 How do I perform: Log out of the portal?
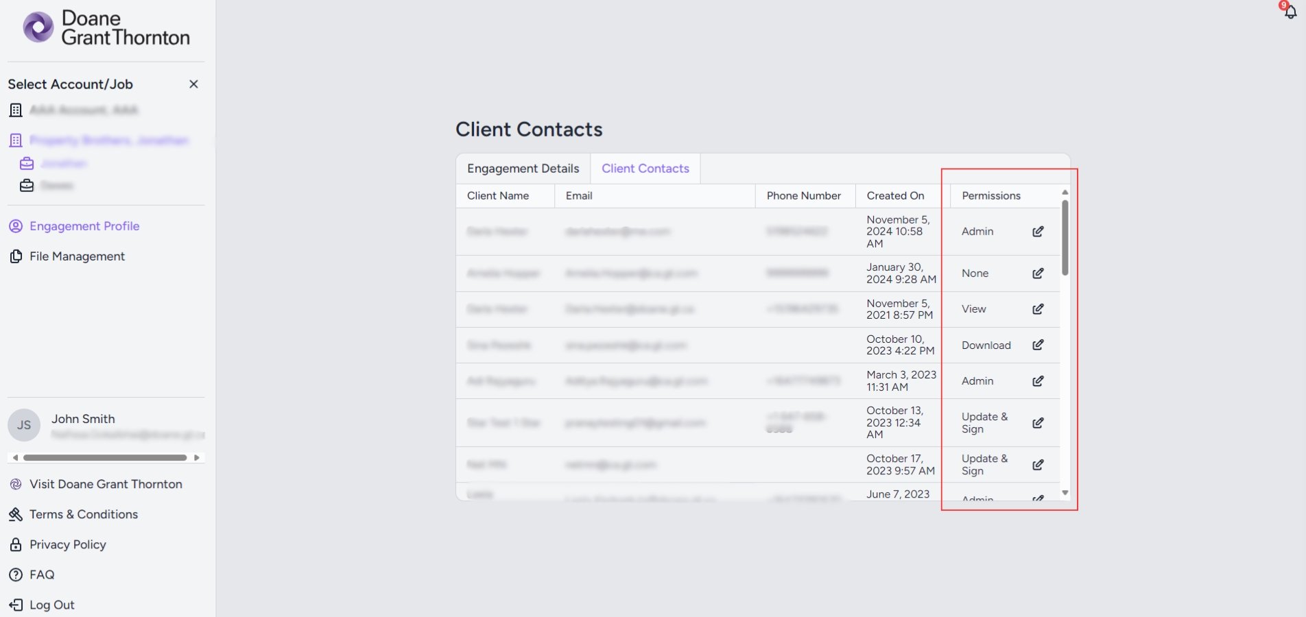(x=51, y=605)
